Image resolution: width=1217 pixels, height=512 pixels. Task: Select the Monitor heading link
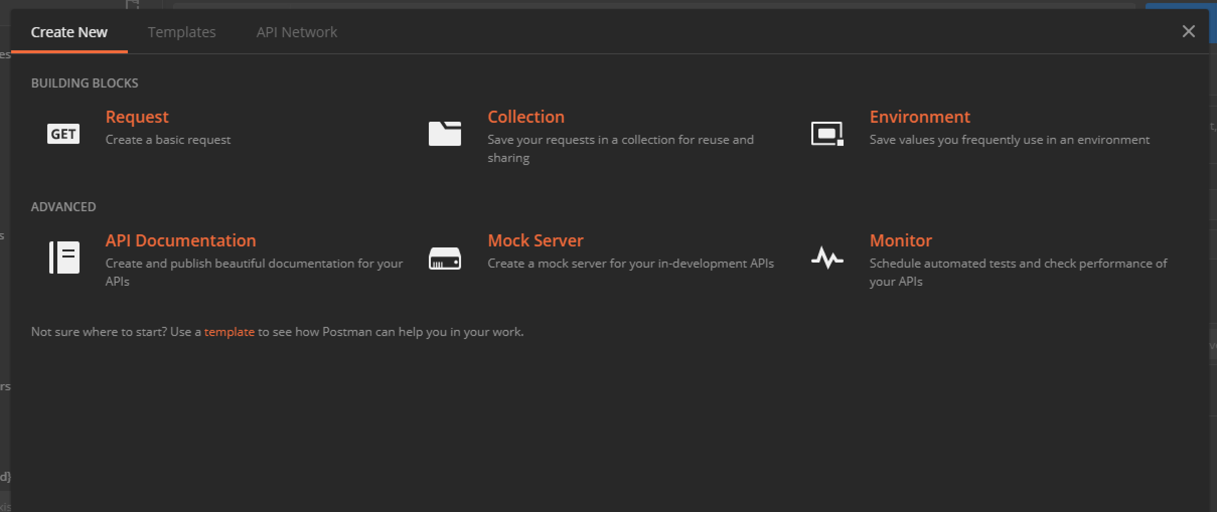[x=900, y=240]
